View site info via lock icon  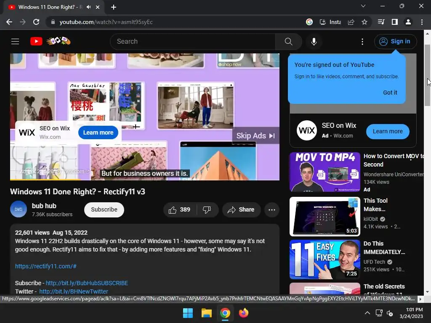(53, 22)
